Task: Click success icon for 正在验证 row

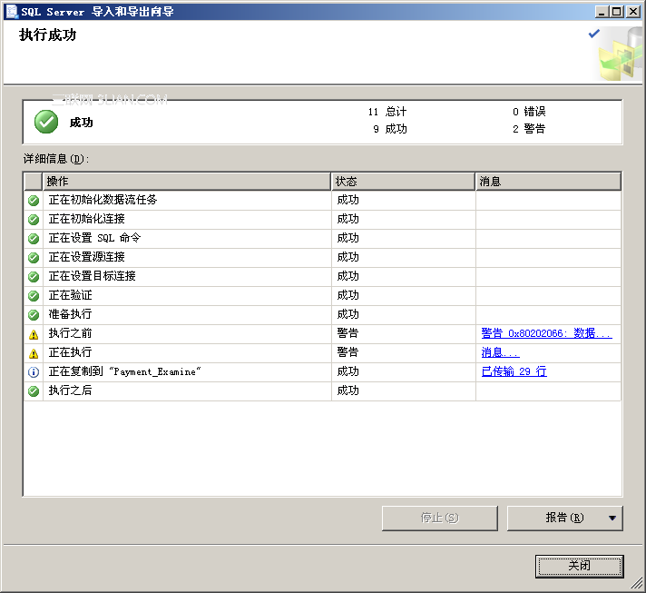Action: tap(34, 296)
